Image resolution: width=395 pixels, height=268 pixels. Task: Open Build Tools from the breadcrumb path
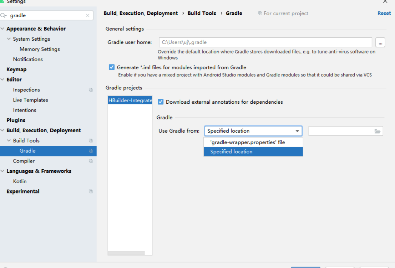click(202, 13)
